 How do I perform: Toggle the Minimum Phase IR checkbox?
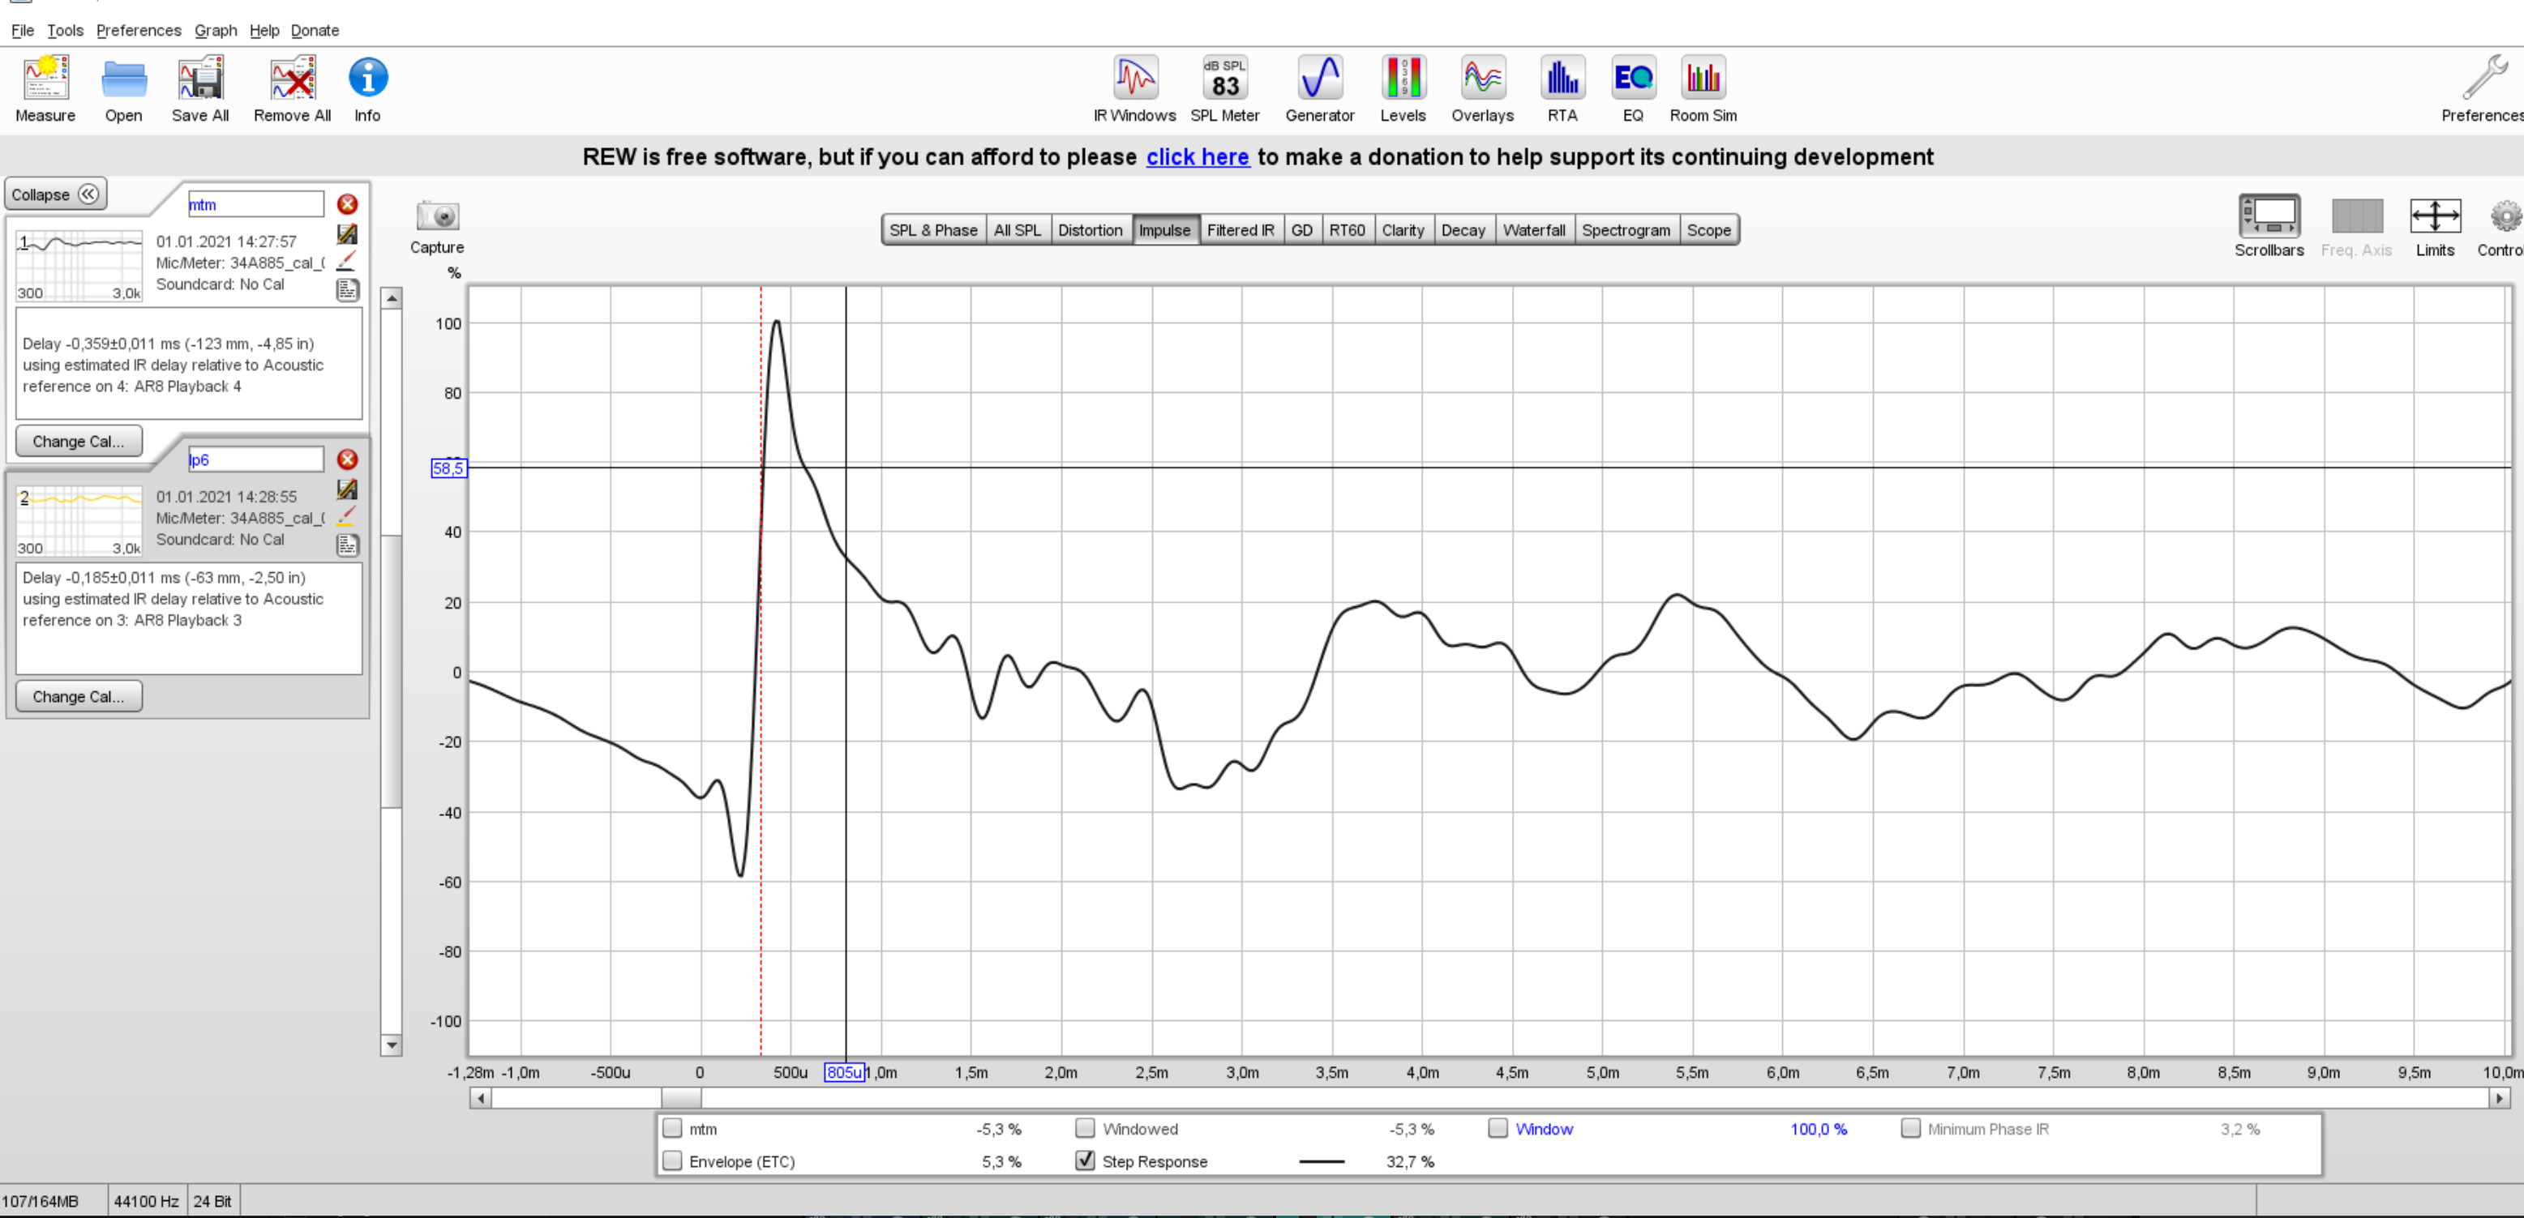click(1909, 1128)
